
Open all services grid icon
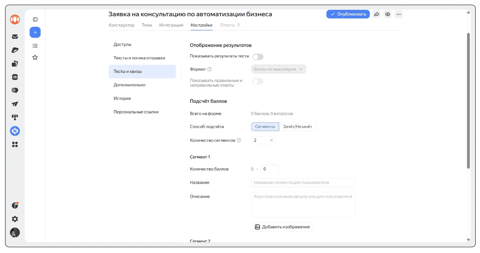15,144
